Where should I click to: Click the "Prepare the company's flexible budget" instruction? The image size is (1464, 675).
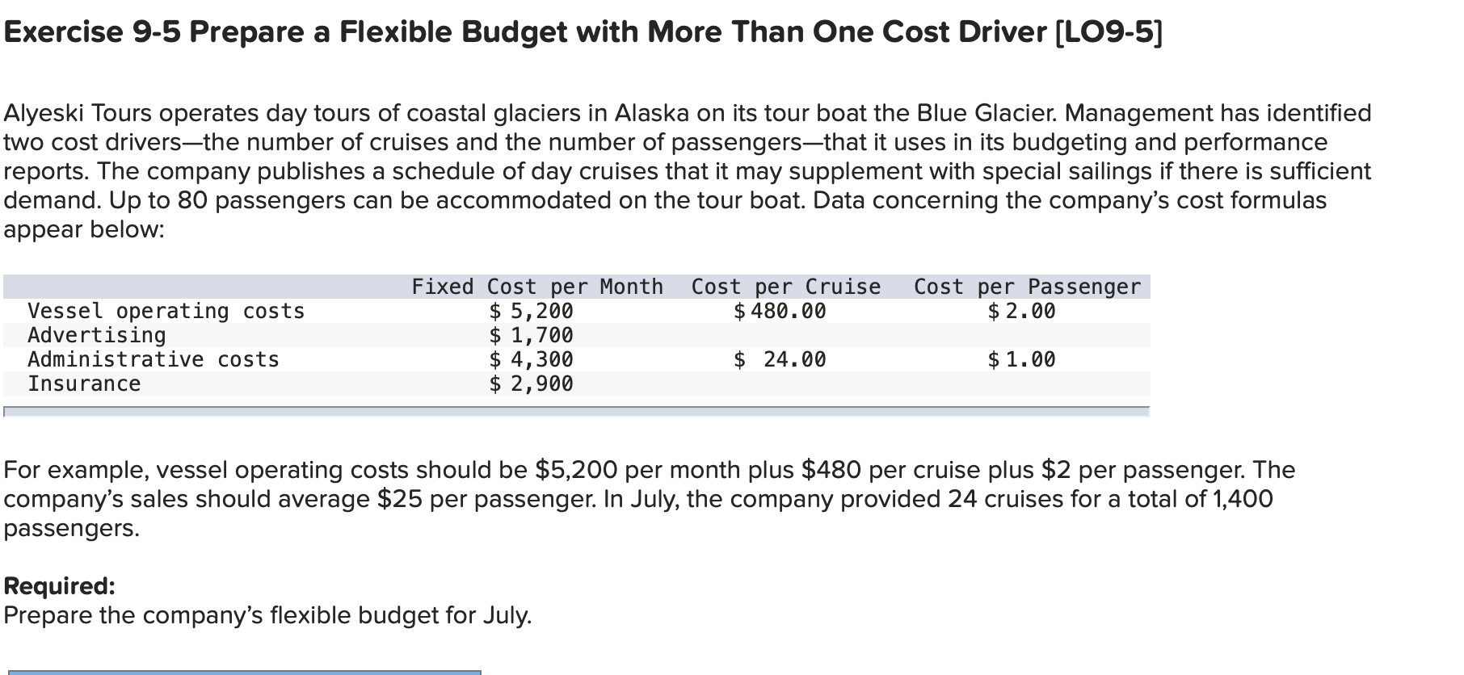click(267, 615)
